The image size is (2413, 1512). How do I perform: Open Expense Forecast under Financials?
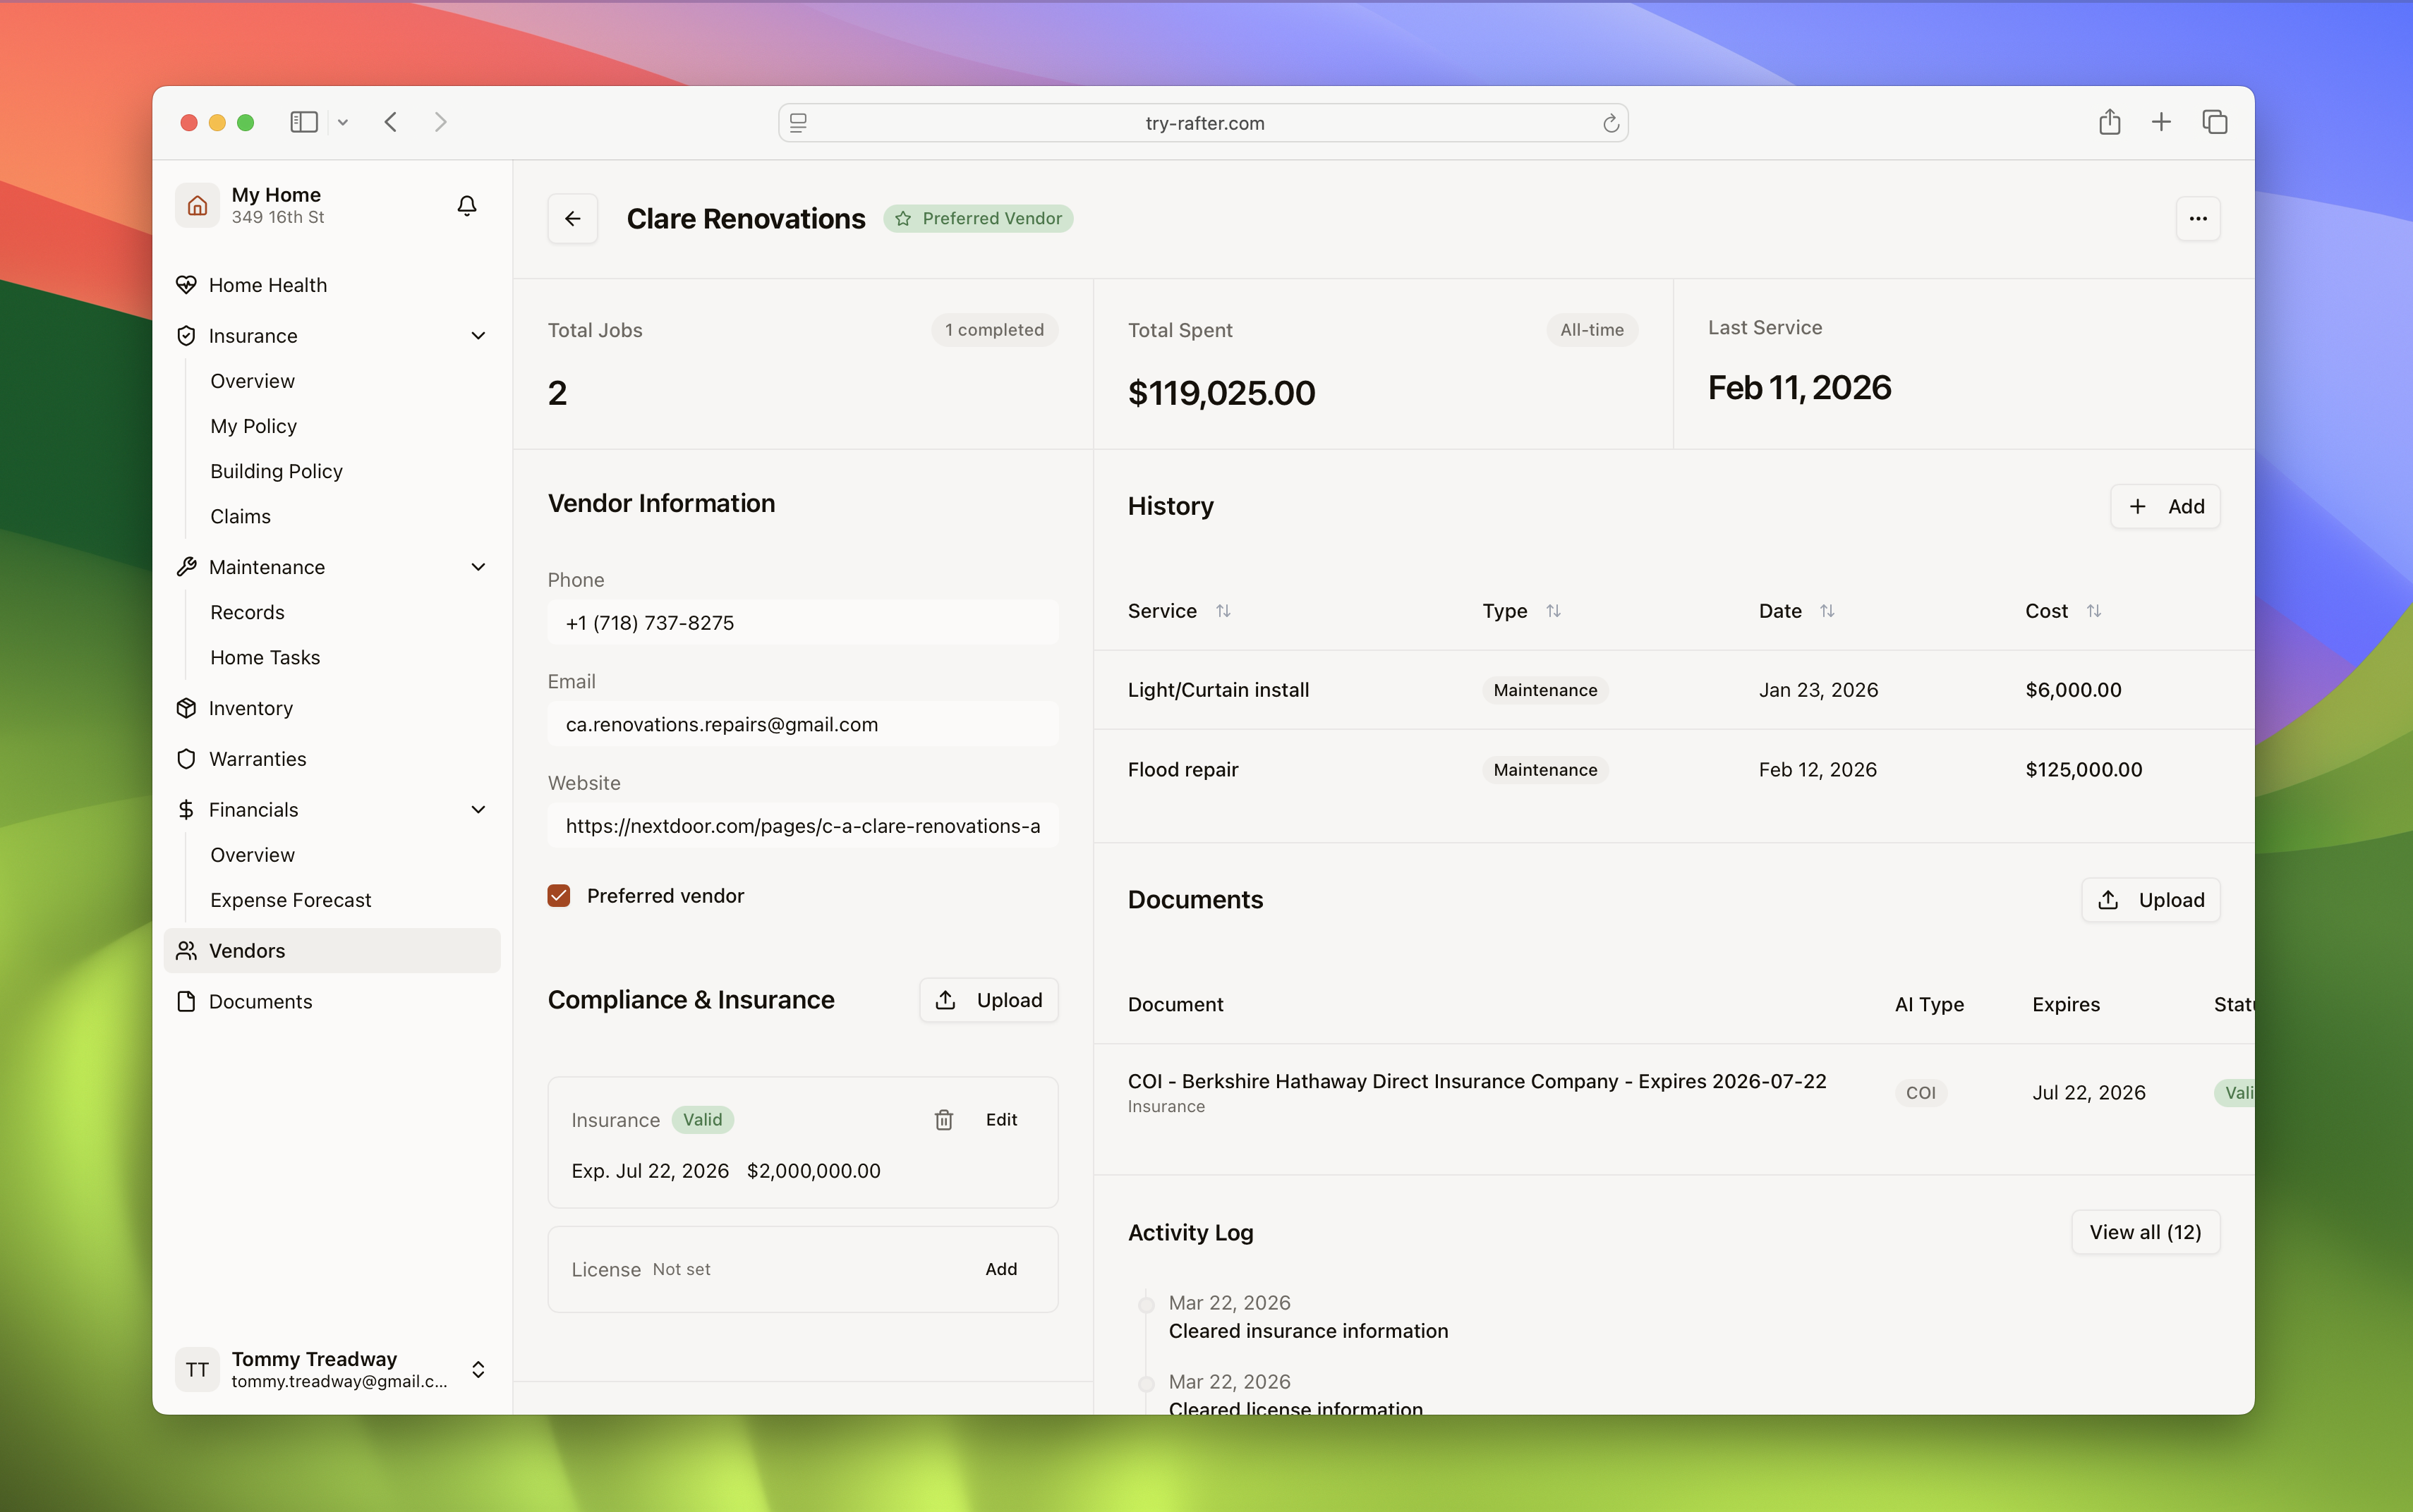290,900
